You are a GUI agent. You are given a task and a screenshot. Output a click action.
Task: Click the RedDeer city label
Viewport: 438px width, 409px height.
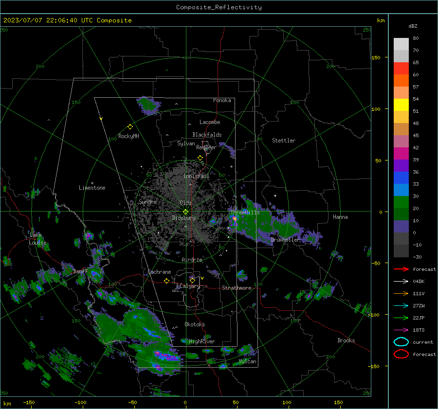click(x=206, y=147)
